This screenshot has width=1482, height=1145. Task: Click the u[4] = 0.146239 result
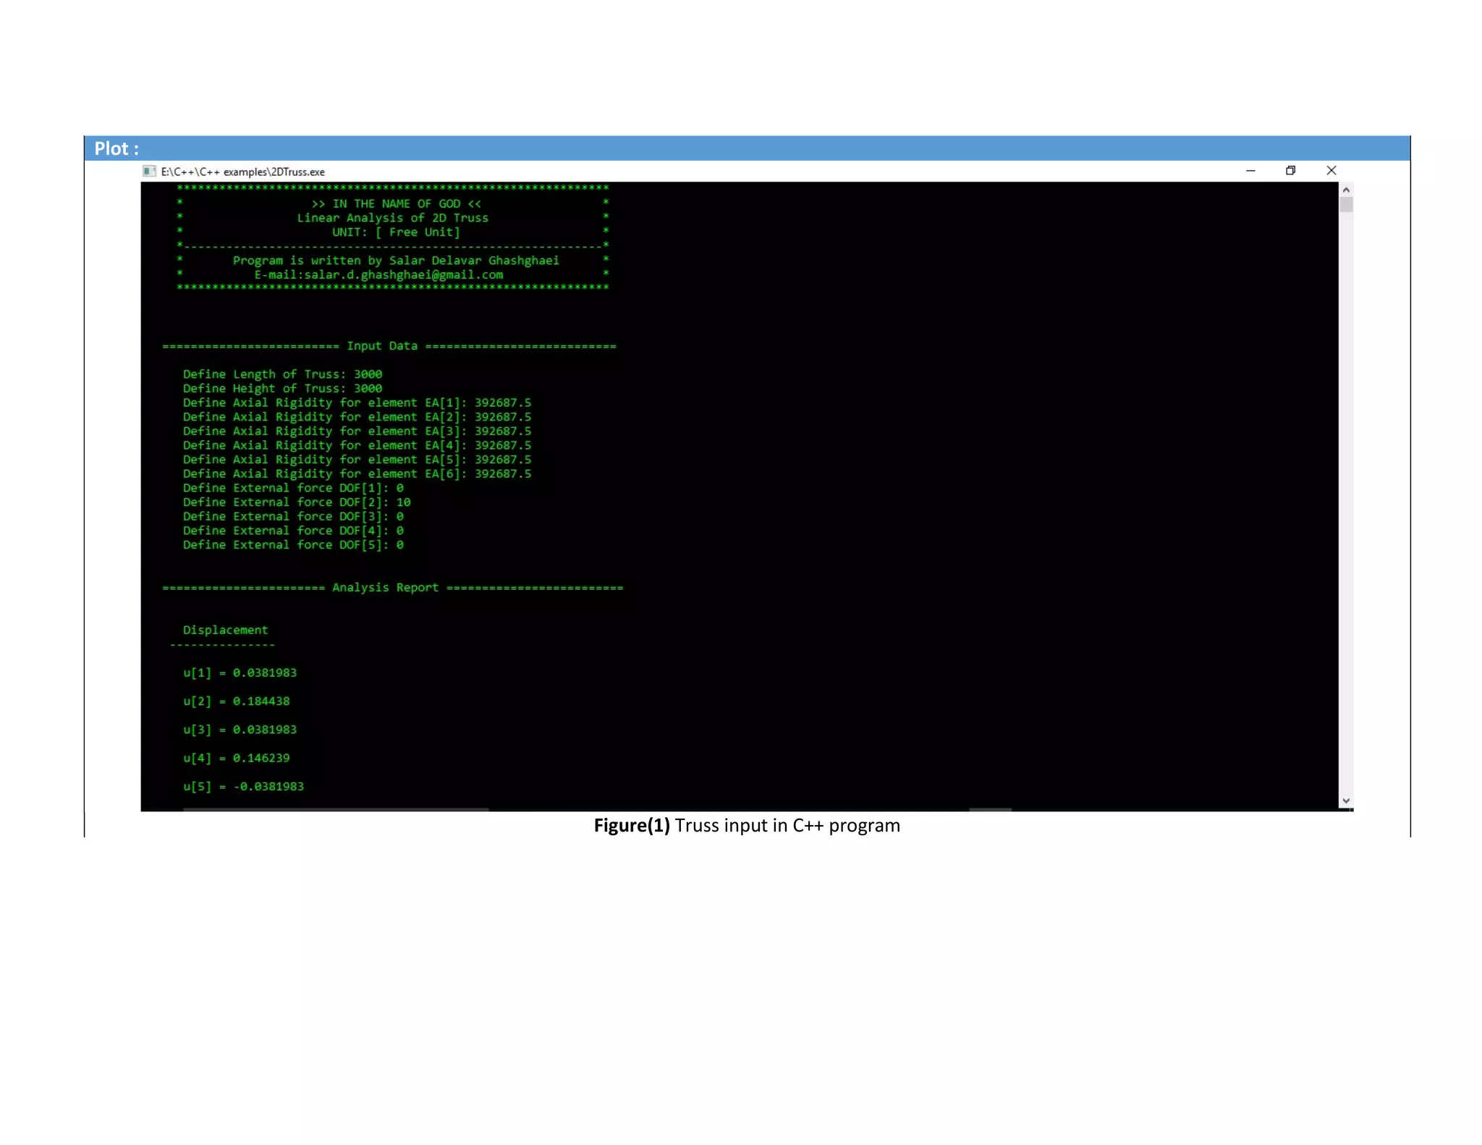point(236,759)
